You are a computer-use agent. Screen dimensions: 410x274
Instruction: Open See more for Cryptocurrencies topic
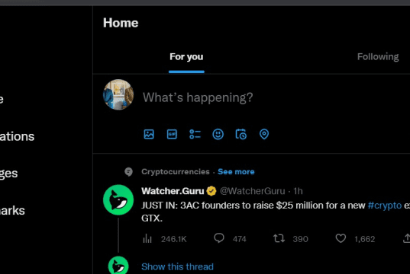(x=236, y=171)
